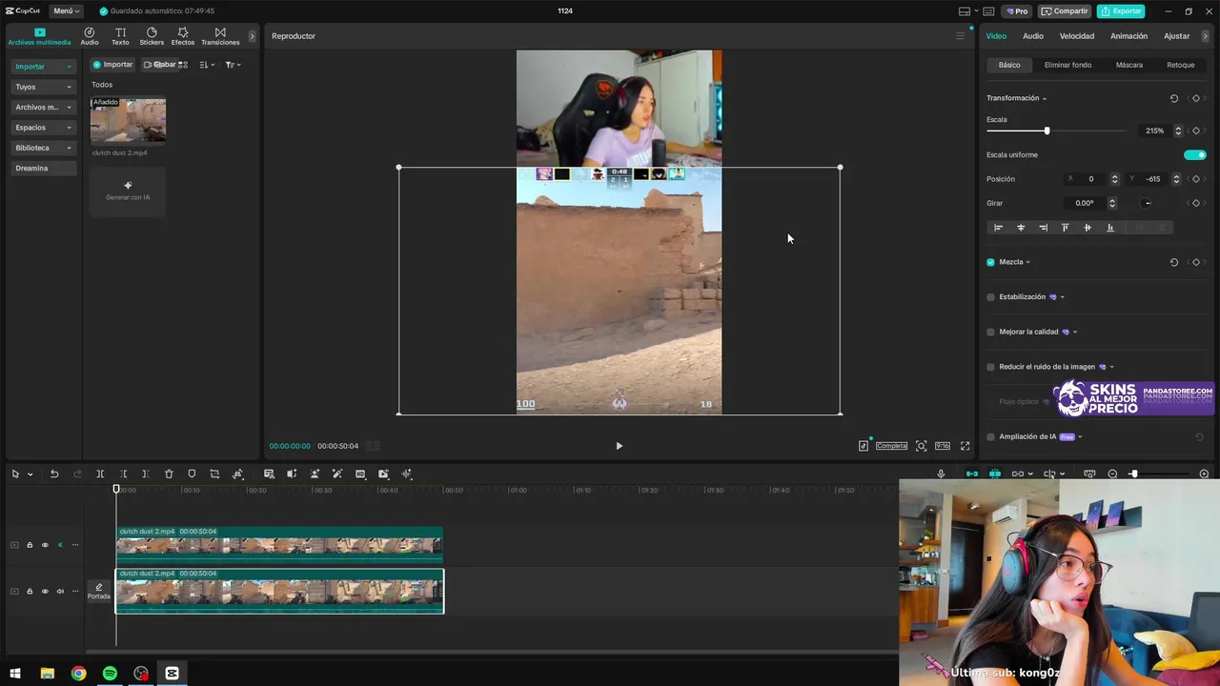
Task: Align clip to the top
Action: pos(1065,228)
